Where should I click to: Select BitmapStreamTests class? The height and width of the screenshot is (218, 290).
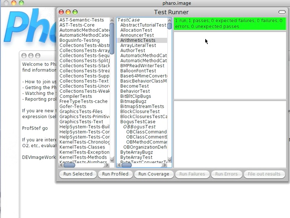(142, 106)
